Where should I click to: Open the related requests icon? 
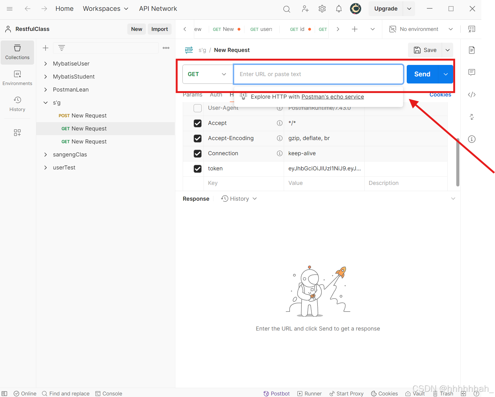[x=472, y=117]
